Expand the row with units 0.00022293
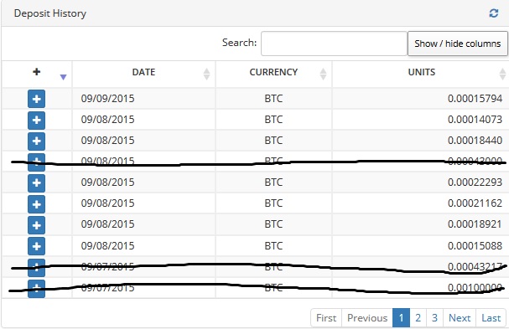Viewport: 509px width, 329px height. (x=36, y=182)
